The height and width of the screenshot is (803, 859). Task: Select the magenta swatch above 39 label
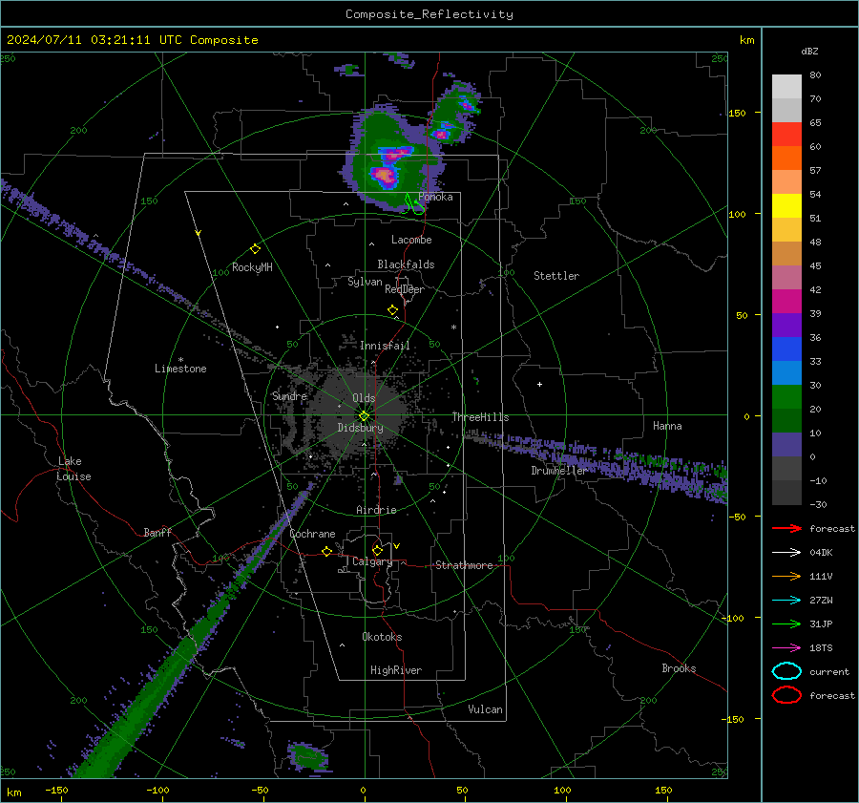pyautogui.click(x=786, y=301)
